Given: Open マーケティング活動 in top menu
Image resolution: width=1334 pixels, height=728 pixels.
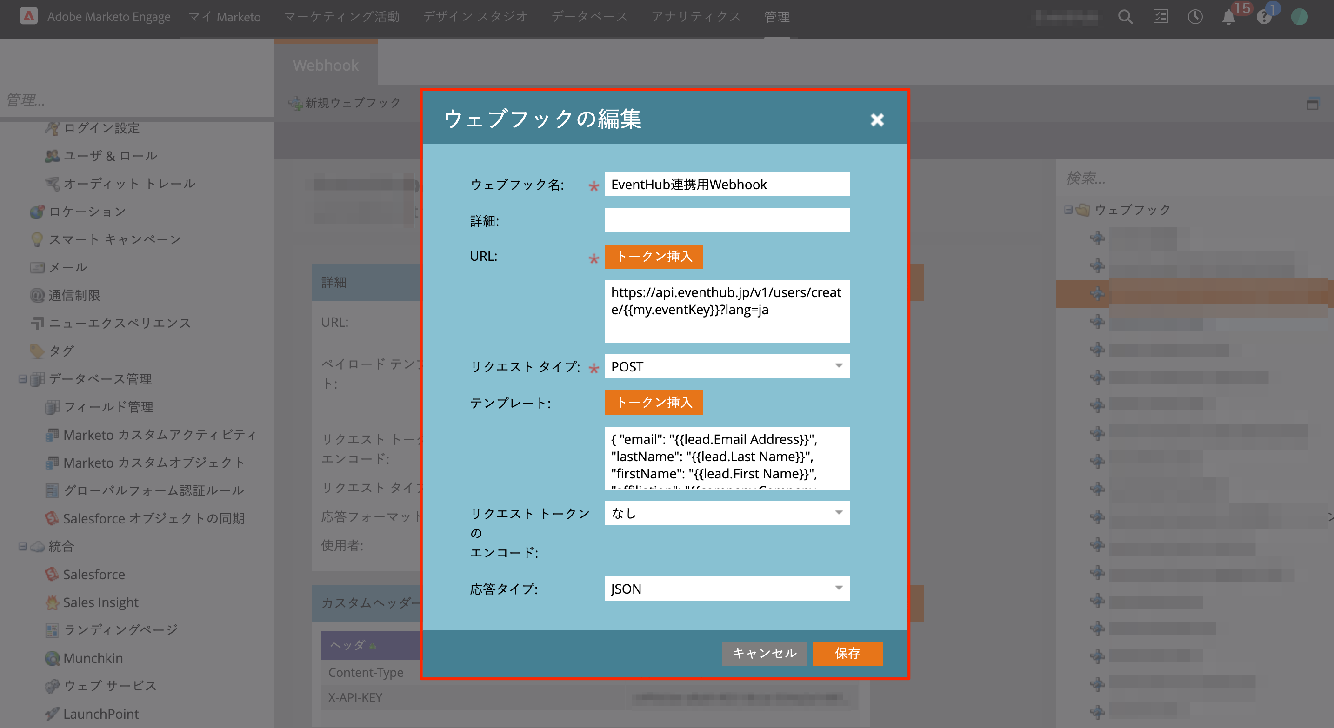Looking at the screenshot, I should 342,17.
